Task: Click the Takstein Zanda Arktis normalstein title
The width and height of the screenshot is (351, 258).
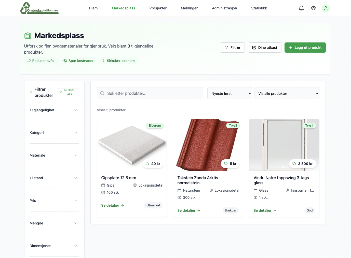Action: click(x=198, y=180)
